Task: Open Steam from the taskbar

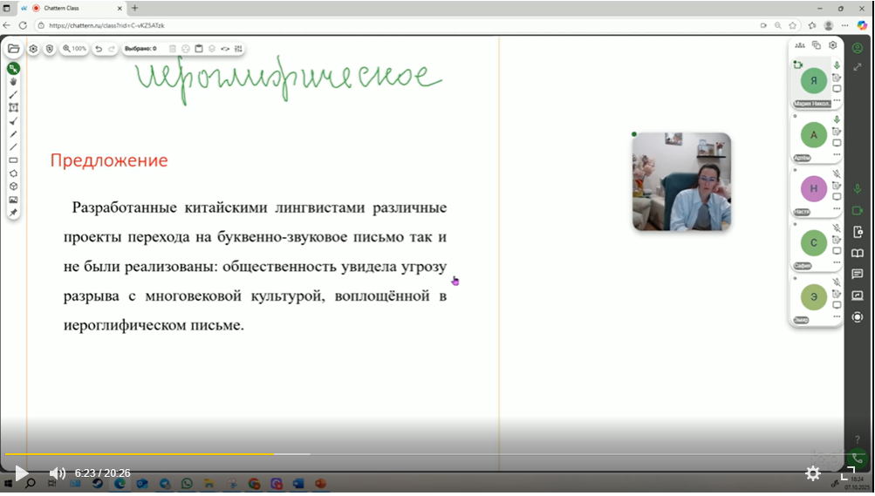Action: (97, 484)
